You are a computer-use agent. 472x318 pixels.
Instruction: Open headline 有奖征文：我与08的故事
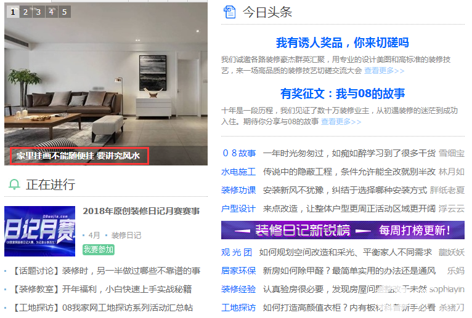pos(343,93)
